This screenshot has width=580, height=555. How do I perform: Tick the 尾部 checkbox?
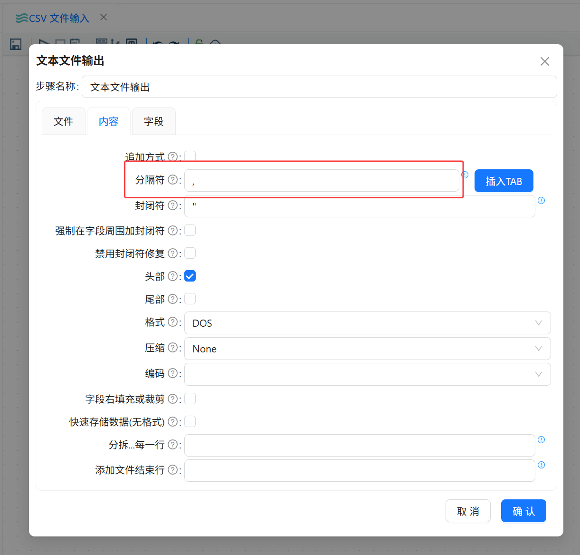tap(190, 299)
